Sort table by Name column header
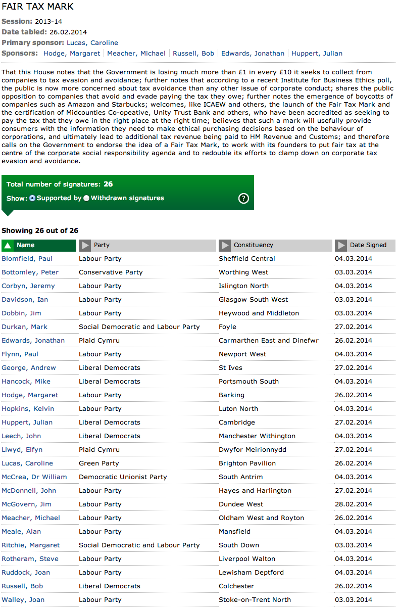398x608 pixels. tap(26, 245)
